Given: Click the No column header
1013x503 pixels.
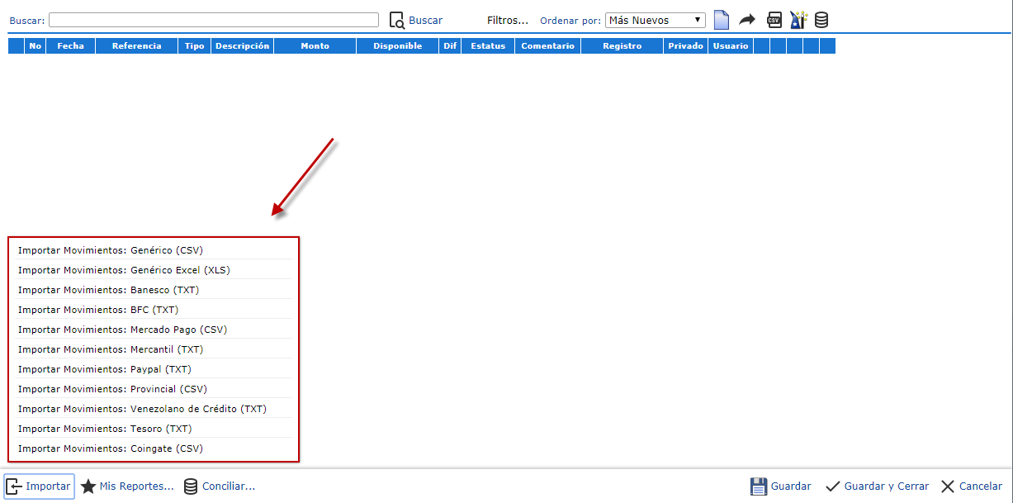Looking at the screenshot, I should point(35,46).
